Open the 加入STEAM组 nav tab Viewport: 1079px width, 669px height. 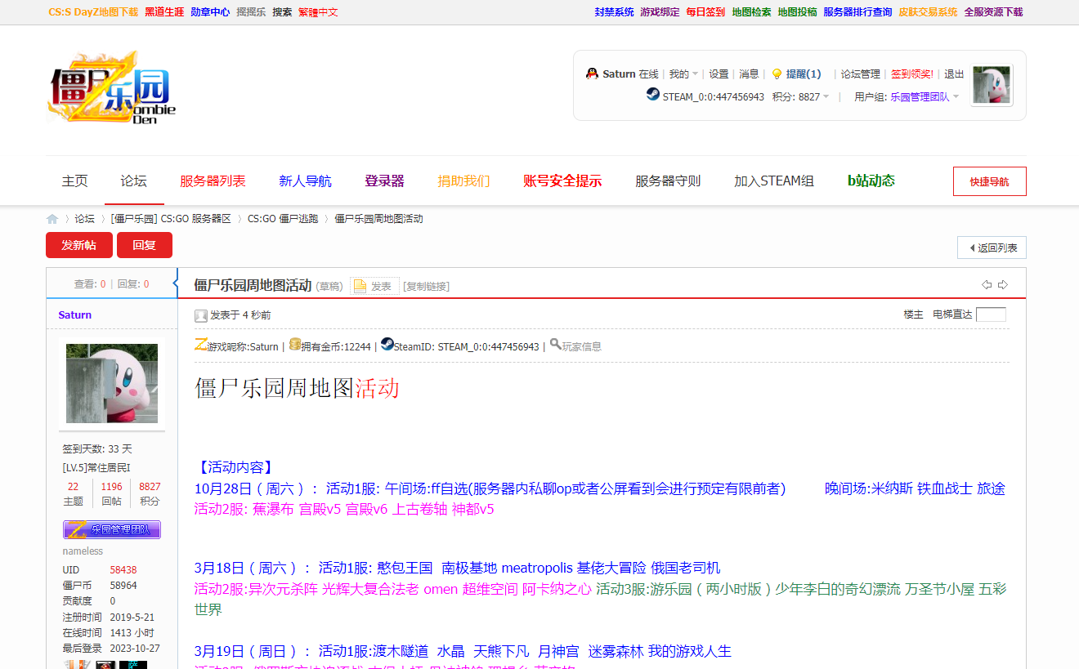[774, 181]
